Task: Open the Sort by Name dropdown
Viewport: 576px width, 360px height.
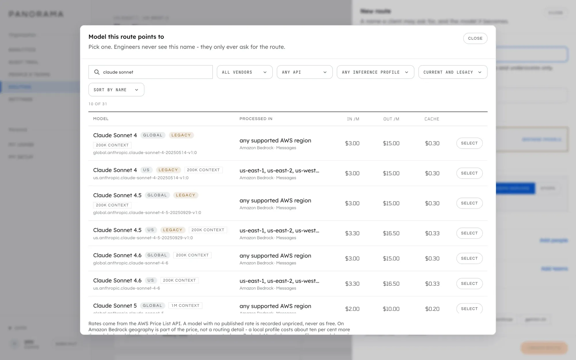Action: (116, 90)
